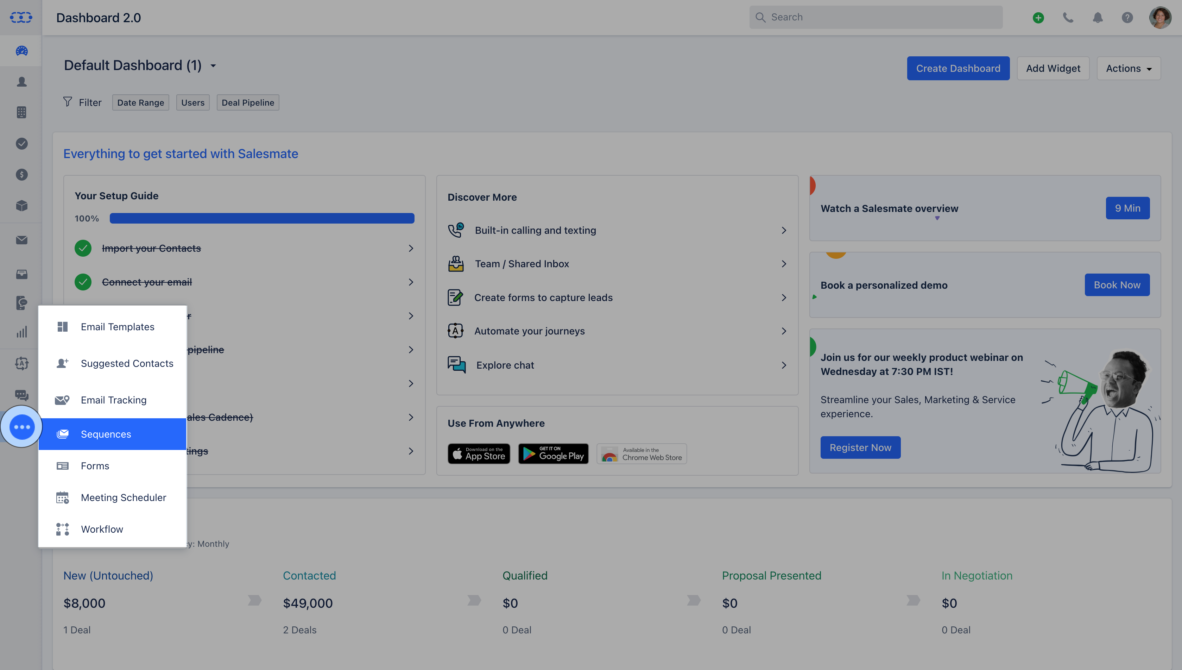Click the Contacted pipeline stage
This screenshot has height=670, width=1182.
tap(309, 575)
